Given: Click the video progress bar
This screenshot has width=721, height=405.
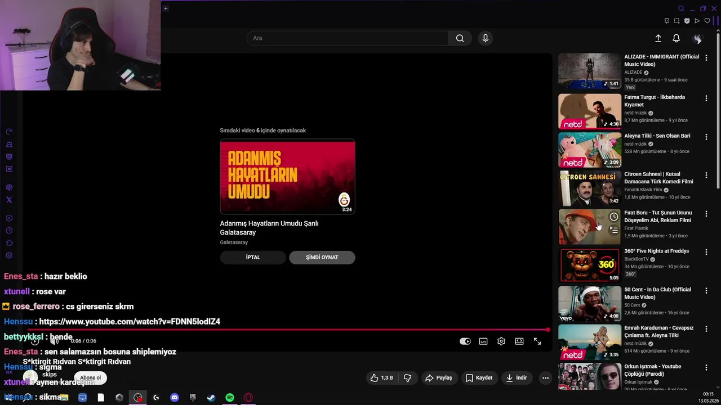Looking at the screenshot, I should click(x=287, y=330).
